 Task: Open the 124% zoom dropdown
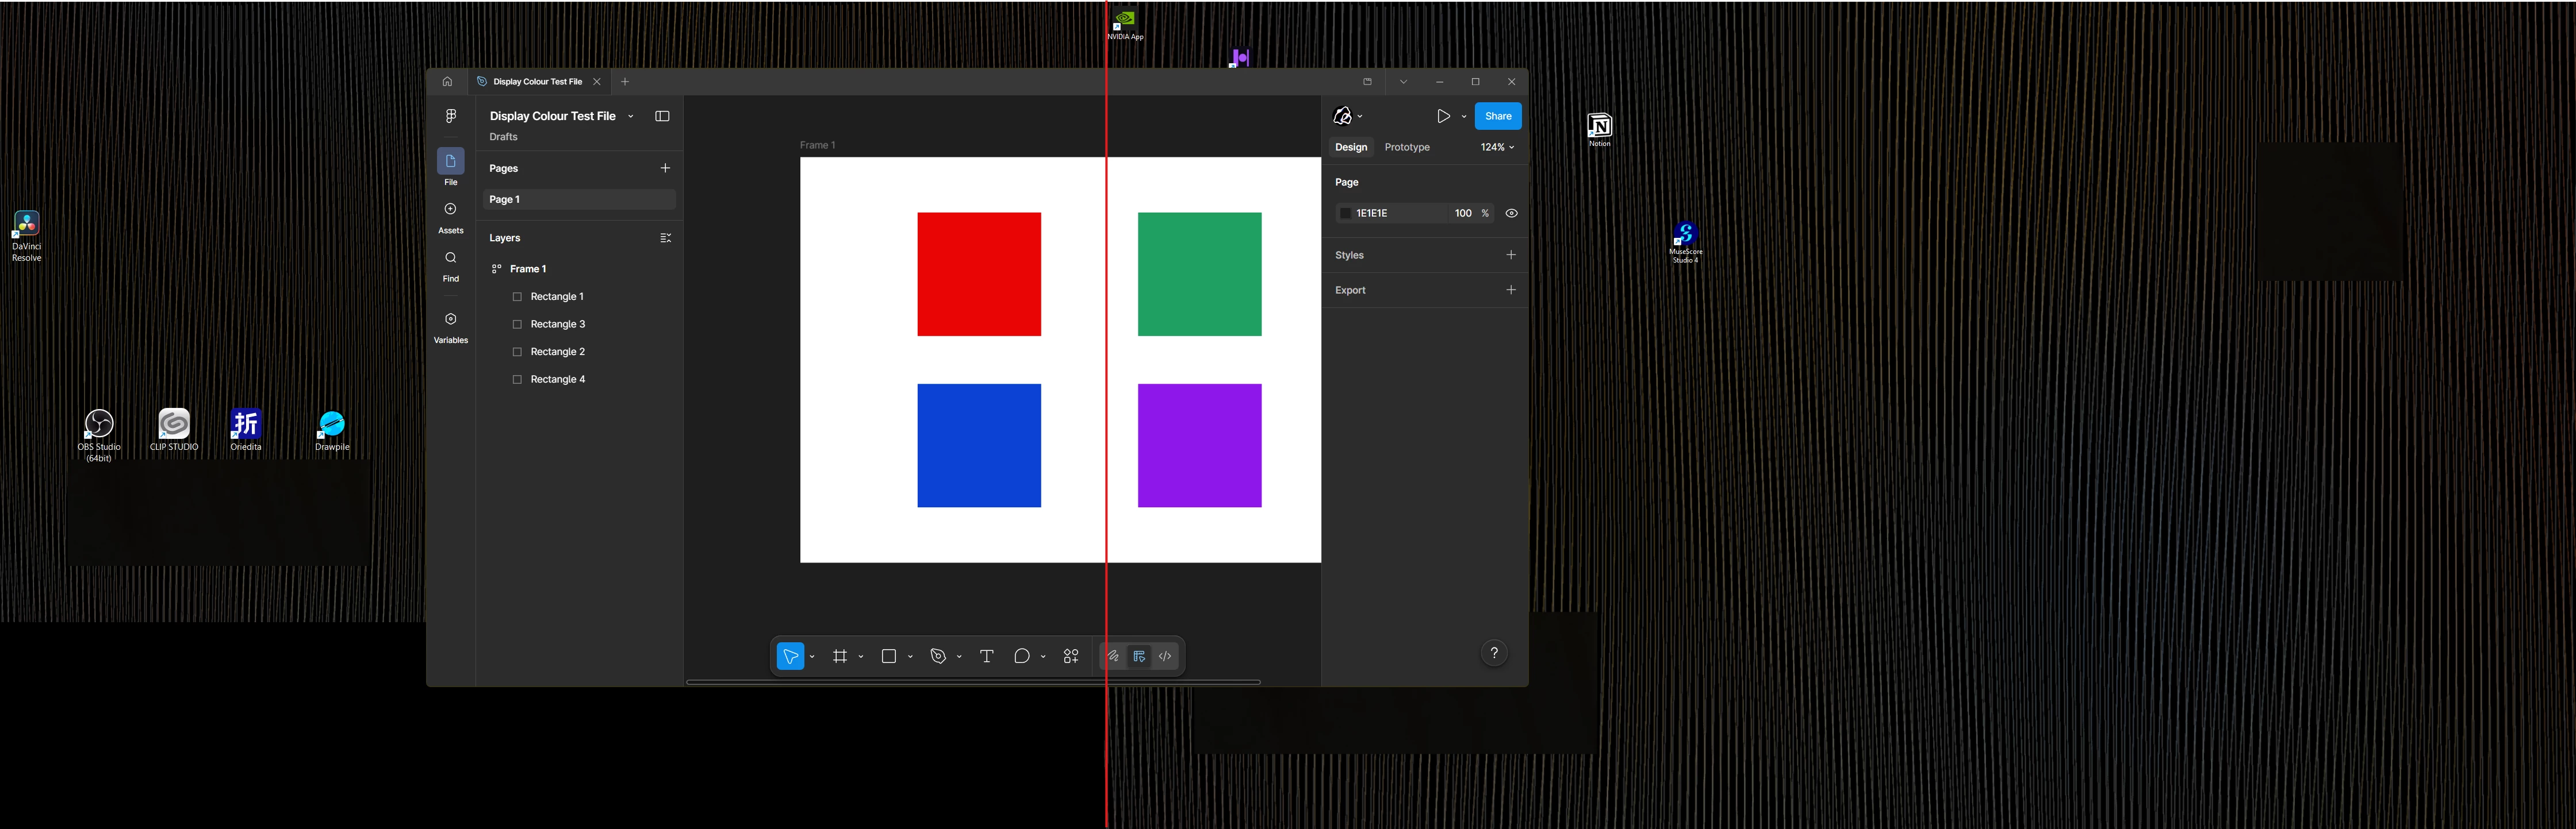coord(1497,147)
